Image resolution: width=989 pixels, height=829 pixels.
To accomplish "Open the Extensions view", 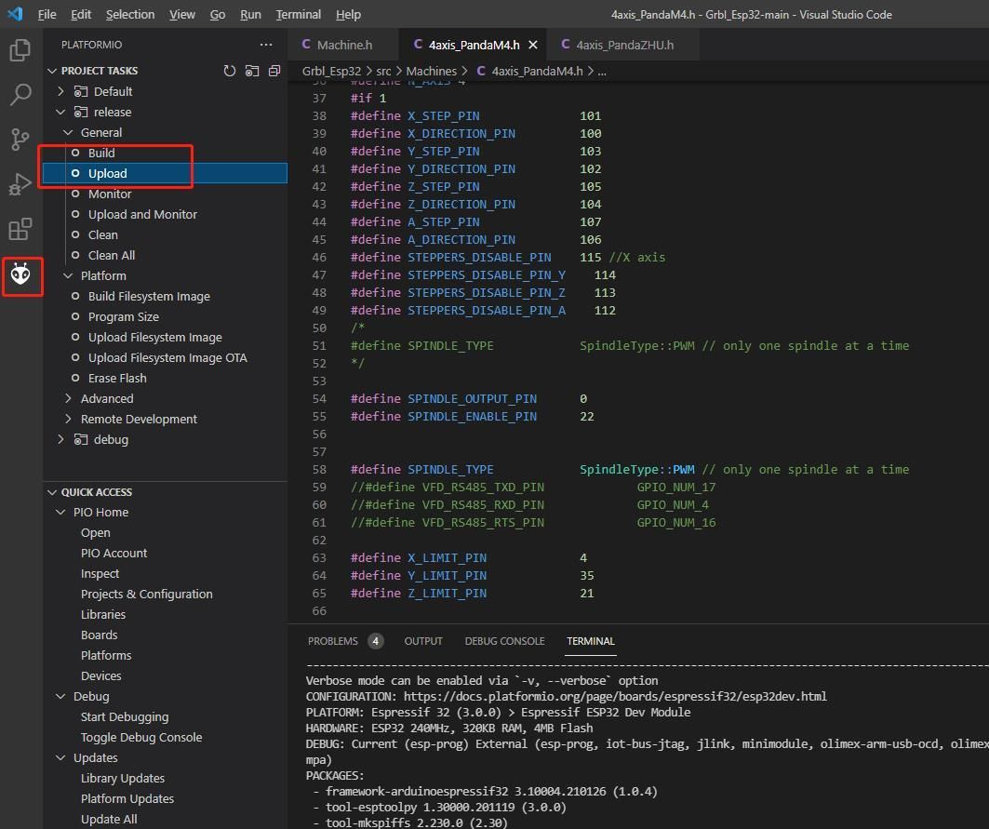I will pos(20,229).
